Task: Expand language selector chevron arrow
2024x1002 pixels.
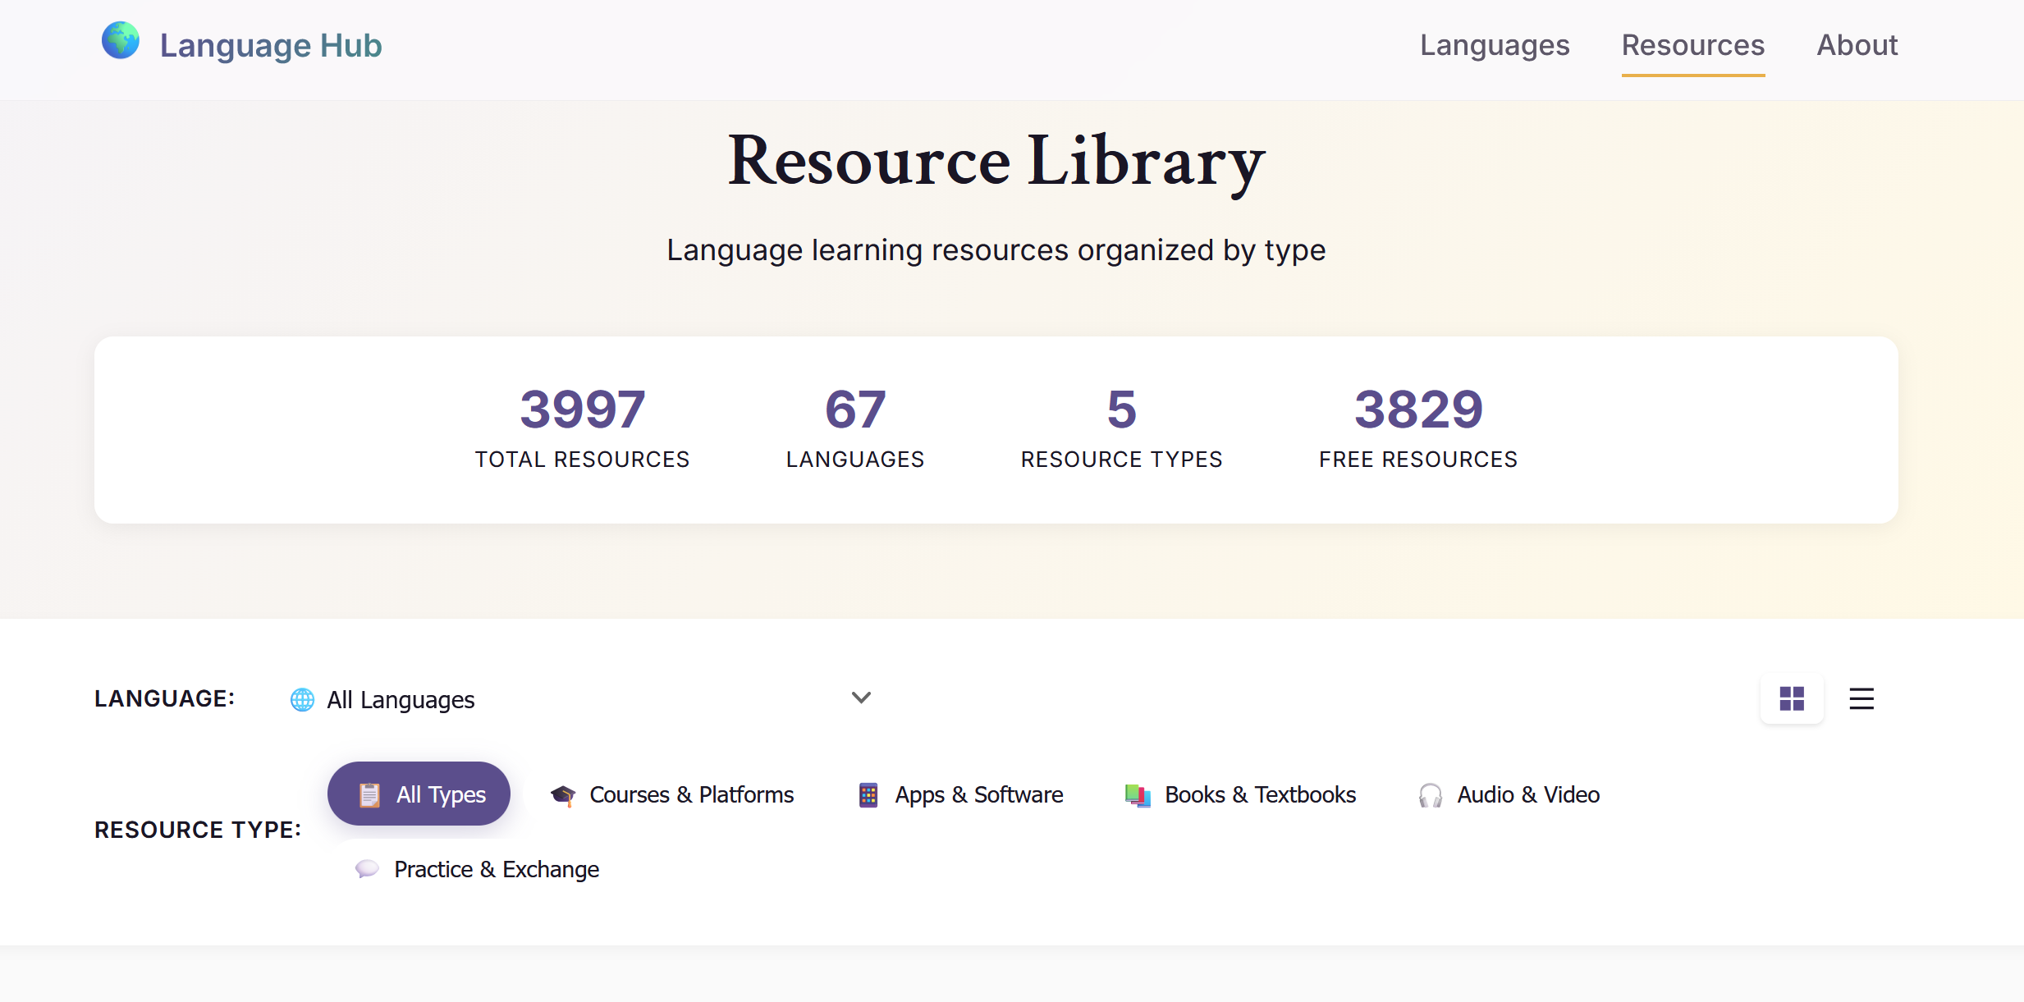Action: click(x=861, y=698)
